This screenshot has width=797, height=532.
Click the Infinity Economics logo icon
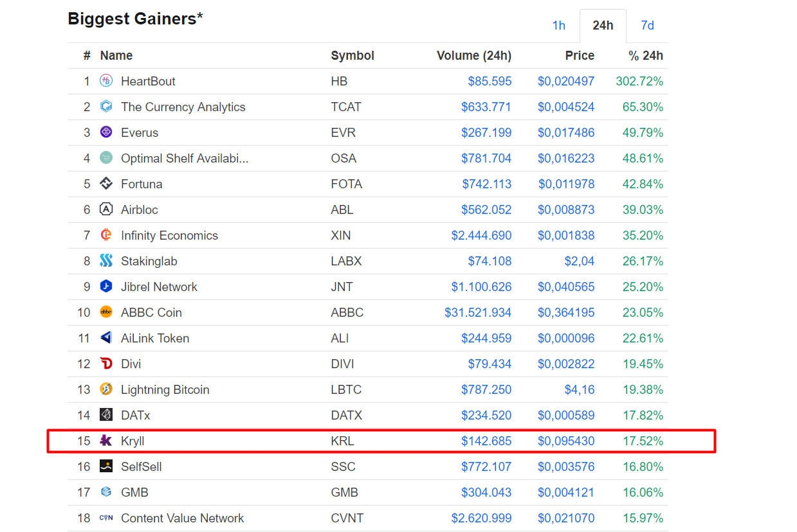pyautogui.click(x=106, y=235)
